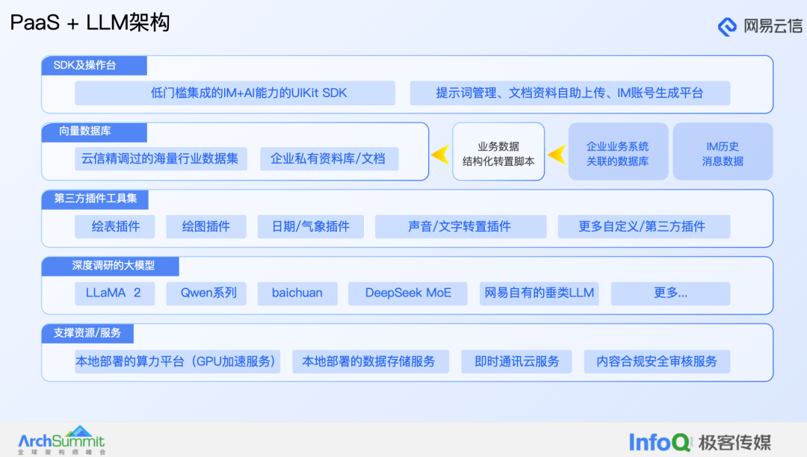Select the 声音/文字转置插件 plugin item
This screenshot has height=457, width=807.
point(460,226)
